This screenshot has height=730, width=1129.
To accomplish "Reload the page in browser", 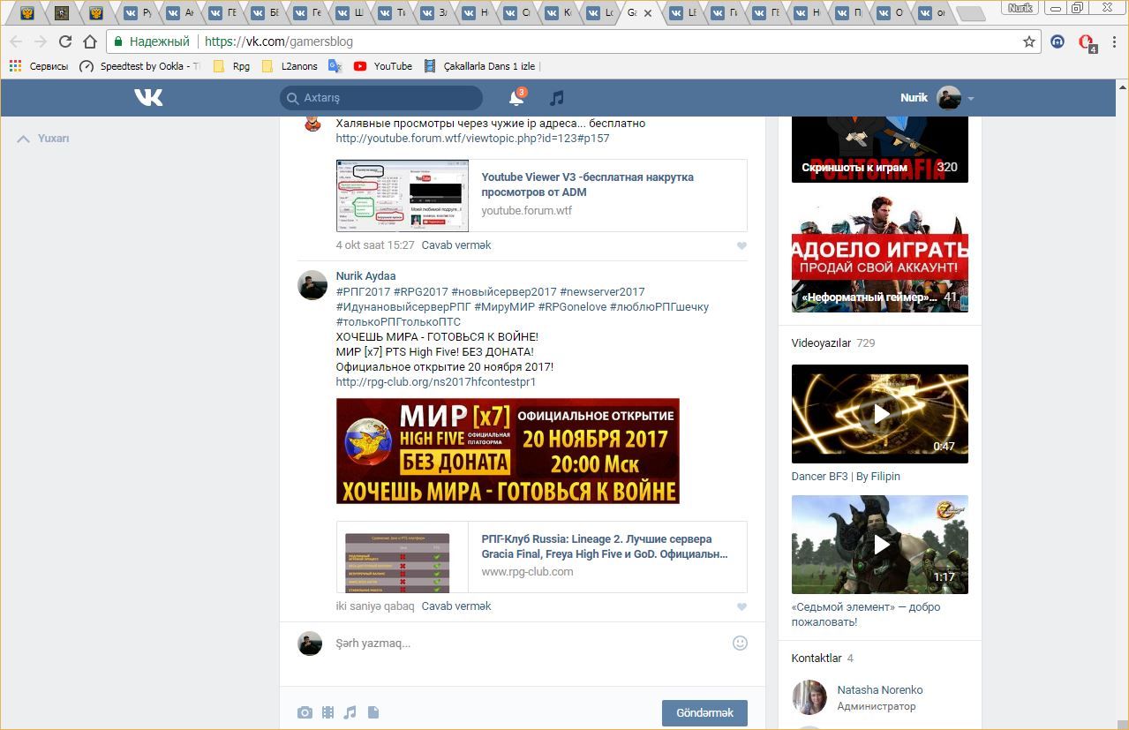I will pyautogui.click(x=64, y=41).
